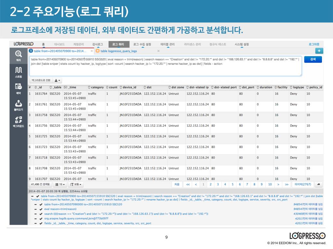Collapse the 'eval reason=trim(reason)' step
The image size is (333, 249).
tap(36, 209)
